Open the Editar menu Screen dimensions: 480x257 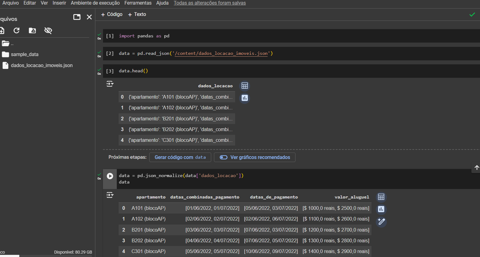click(x=30, y=3)
